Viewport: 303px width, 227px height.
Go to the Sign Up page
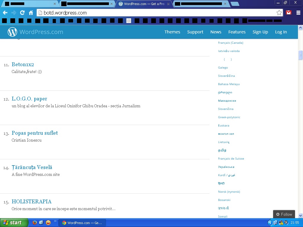(260, 32)
